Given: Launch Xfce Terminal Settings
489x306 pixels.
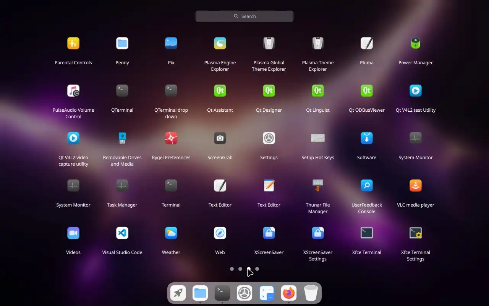Looking at the screenshot, I should 416,233.
